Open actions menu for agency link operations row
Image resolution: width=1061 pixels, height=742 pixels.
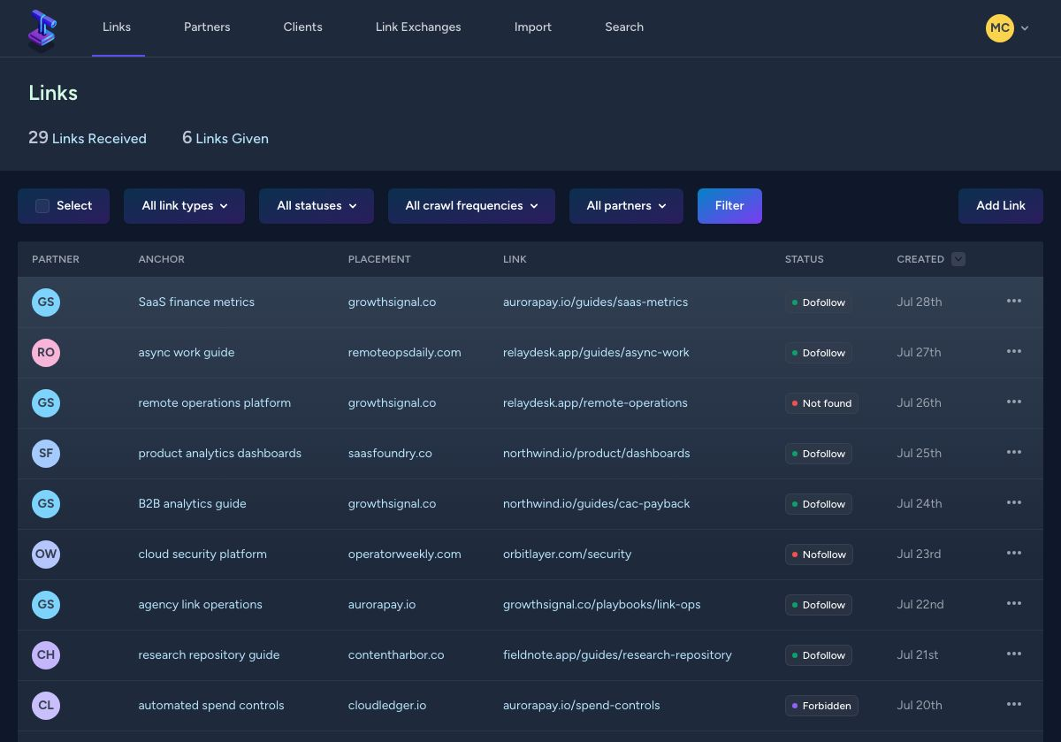[1014, 603]
